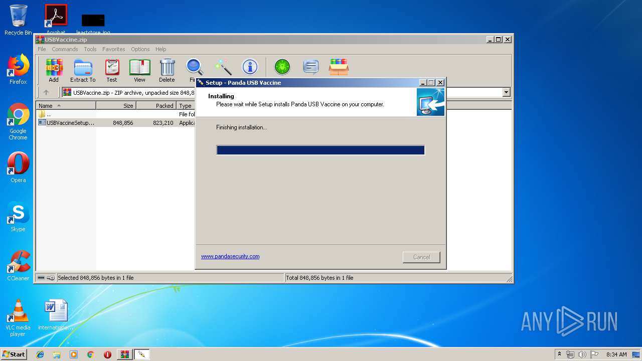Click the 8:34 AM system clock

(x=616, y=354)
